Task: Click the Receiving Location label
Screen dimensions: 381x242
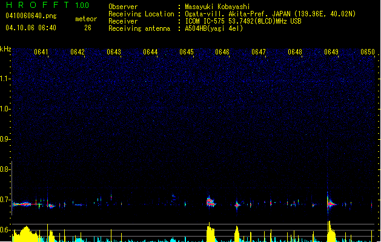Action: pyautogui.click(x=141, y=14)
